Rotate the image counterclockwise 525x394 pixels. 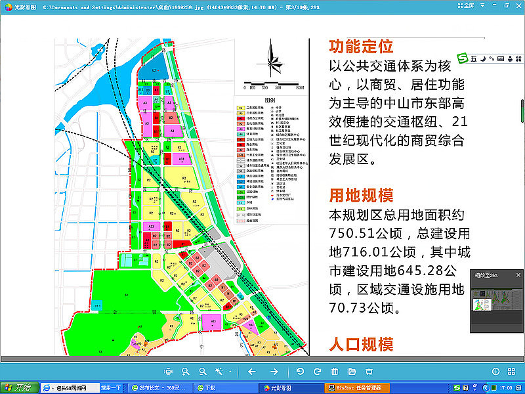pyautogui.click(x=301, y=371)
